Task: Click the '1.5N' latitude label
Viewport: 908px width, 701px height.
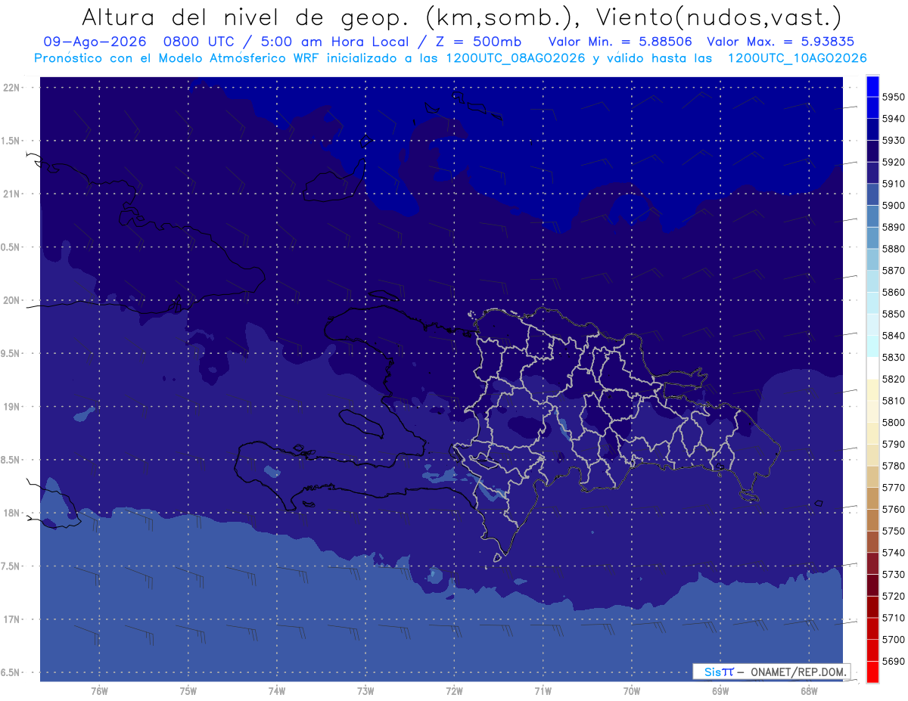Action: coord(11,141)
